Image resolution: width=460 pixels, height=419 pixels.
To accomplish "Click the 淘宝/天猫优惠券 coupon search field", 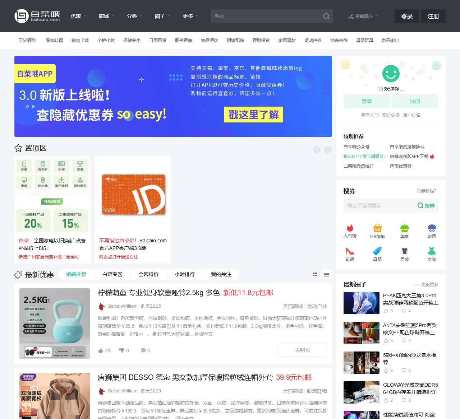I will (x=379, y=206).
